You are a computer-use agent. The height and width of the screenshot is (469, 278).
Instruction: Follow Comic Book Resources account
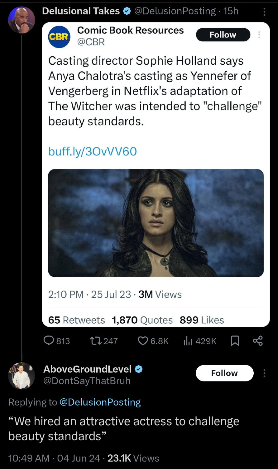point(223,35)
